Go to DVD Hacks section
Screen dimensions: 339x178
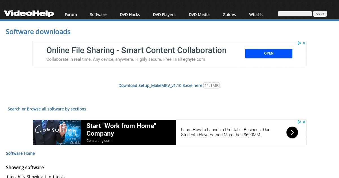click(130, 14)
